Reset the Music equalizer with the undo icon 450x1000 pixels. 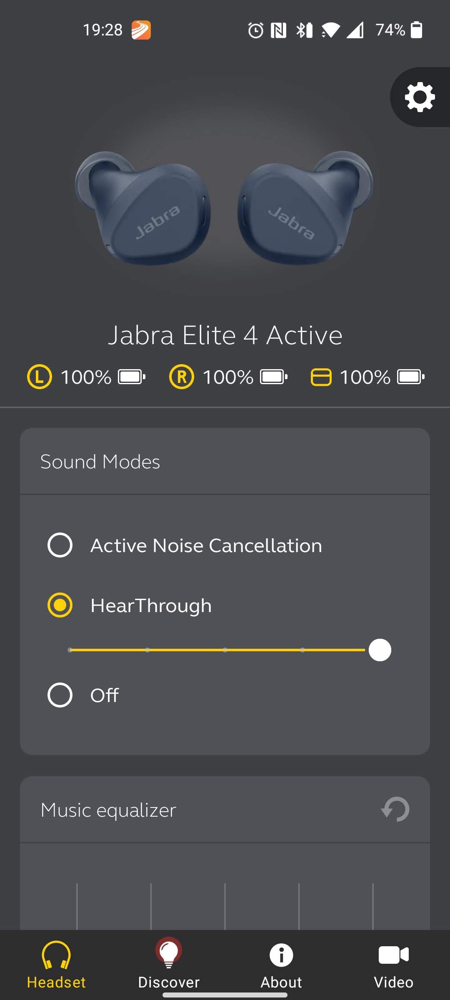395,809
